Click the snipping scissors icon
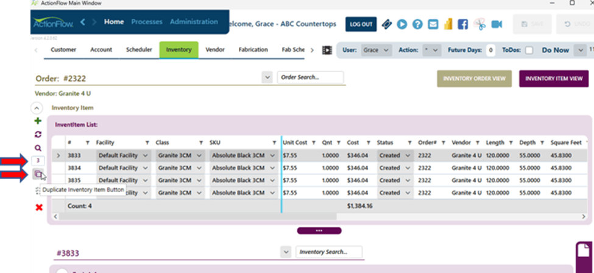Screen dimensions: 594x273 (479, 24)
